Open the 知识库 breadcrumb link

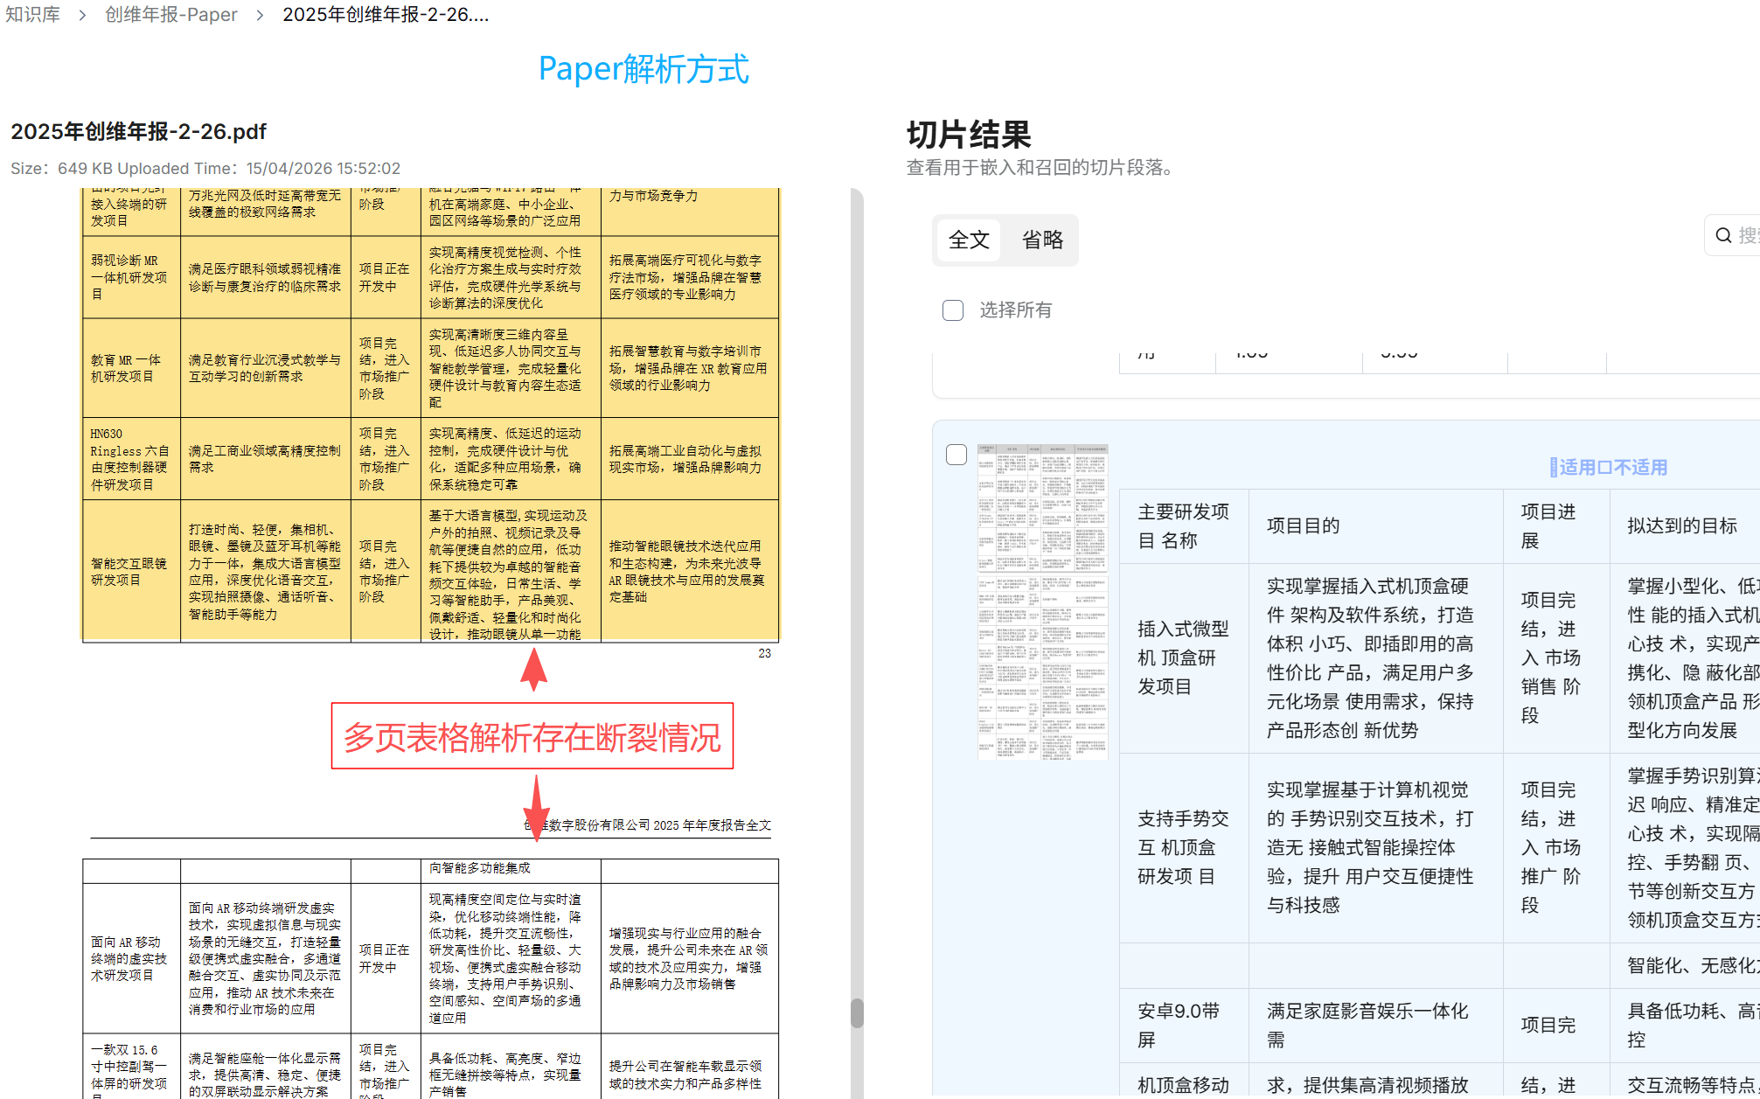coord(32,15)
